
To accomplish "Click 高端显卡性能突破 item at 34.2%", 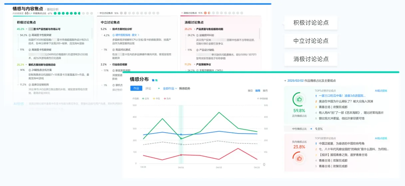I will tap(40, 35).
